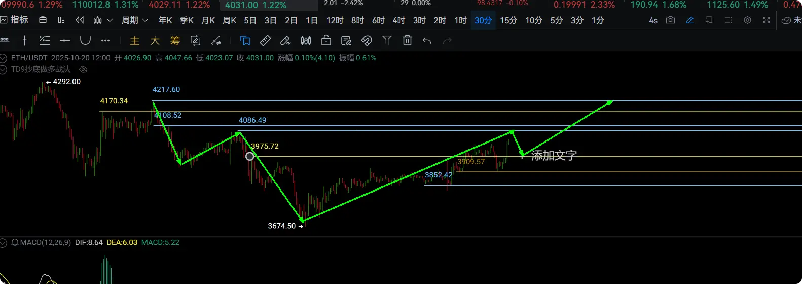Toggle the blue layered-squares copy tool
The width and height of the screenshot is (802, 284).
point(245,41)
